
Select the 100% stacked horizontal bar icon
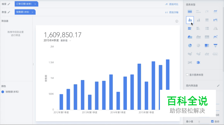pyautogui.click(x=207, y=28)
